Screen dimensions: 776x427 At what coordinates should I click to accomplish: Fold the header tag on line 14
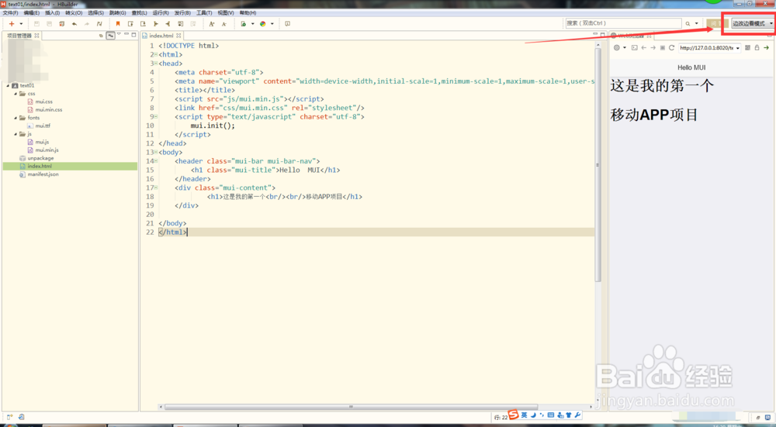[156, 161]
